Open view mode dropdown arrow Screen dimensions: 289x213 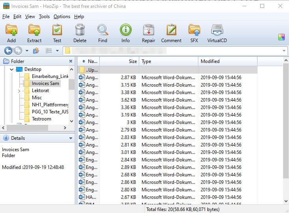tap(57, 51)
